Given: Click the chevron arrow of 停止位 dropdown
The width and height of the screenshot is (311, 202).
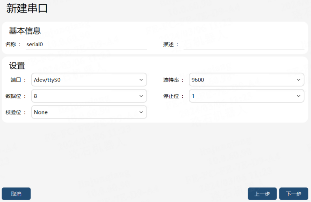Looking at the screenshot, I should (298, 96).
